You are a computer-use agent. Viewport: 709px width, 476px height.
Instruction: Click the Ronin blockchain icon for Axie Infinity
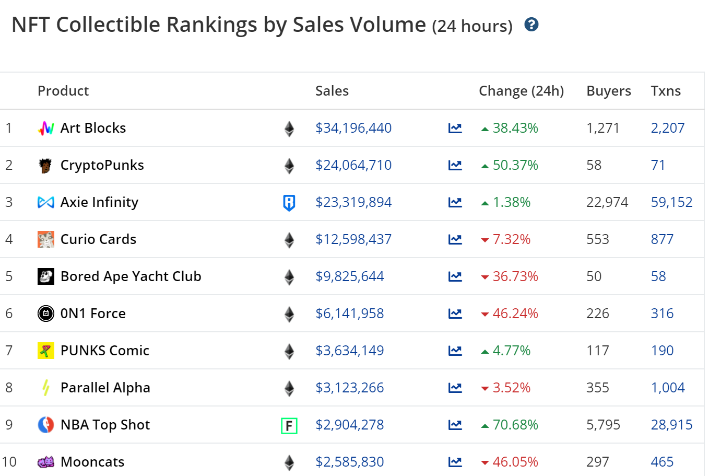[x=289, y=202]
